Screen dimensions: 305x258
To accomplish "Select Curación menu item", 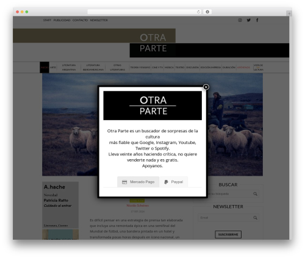I will (229, 67).
